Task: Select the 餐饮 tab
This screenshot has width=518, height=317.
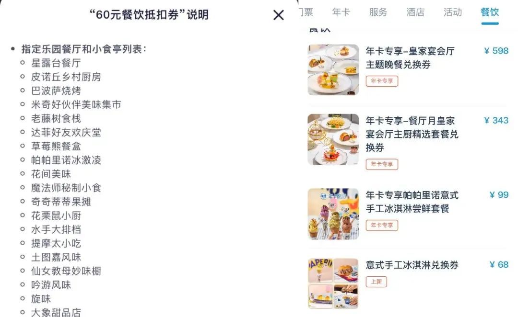Action: click(x=490, y=12)
